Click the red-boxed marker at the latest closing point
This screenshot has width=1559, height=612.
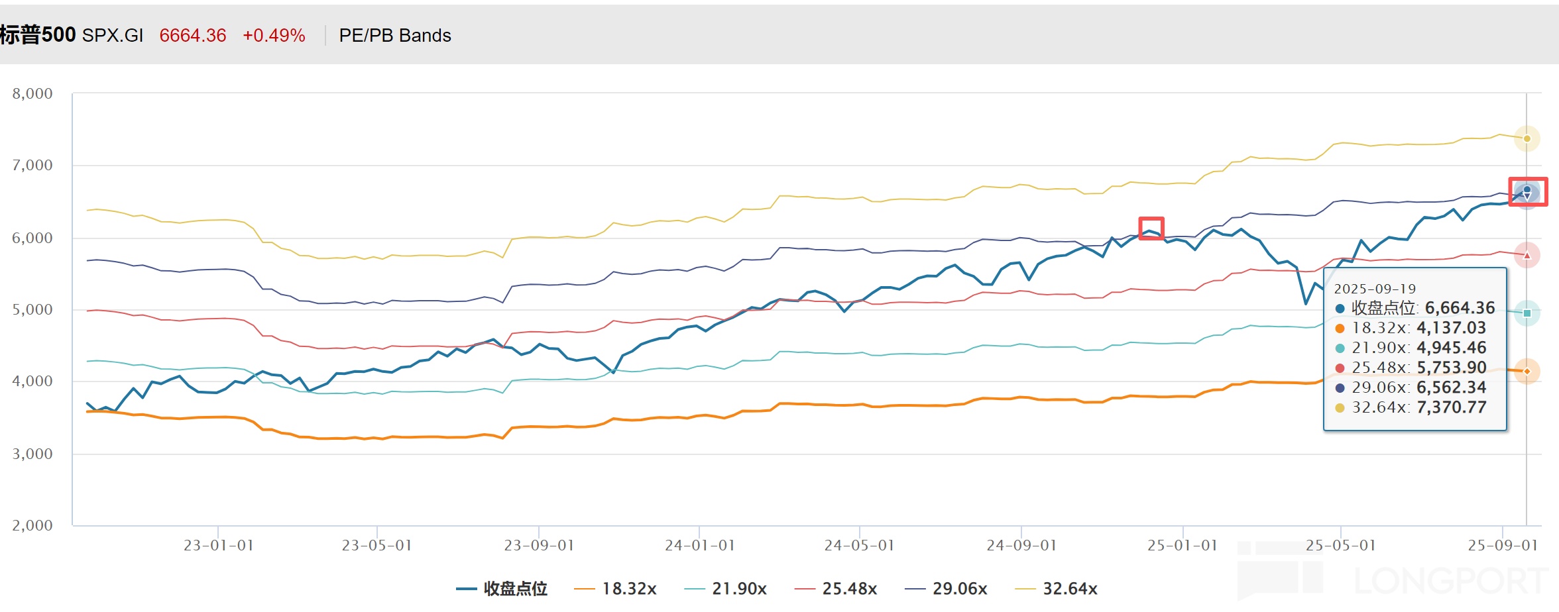[1527, 191]
